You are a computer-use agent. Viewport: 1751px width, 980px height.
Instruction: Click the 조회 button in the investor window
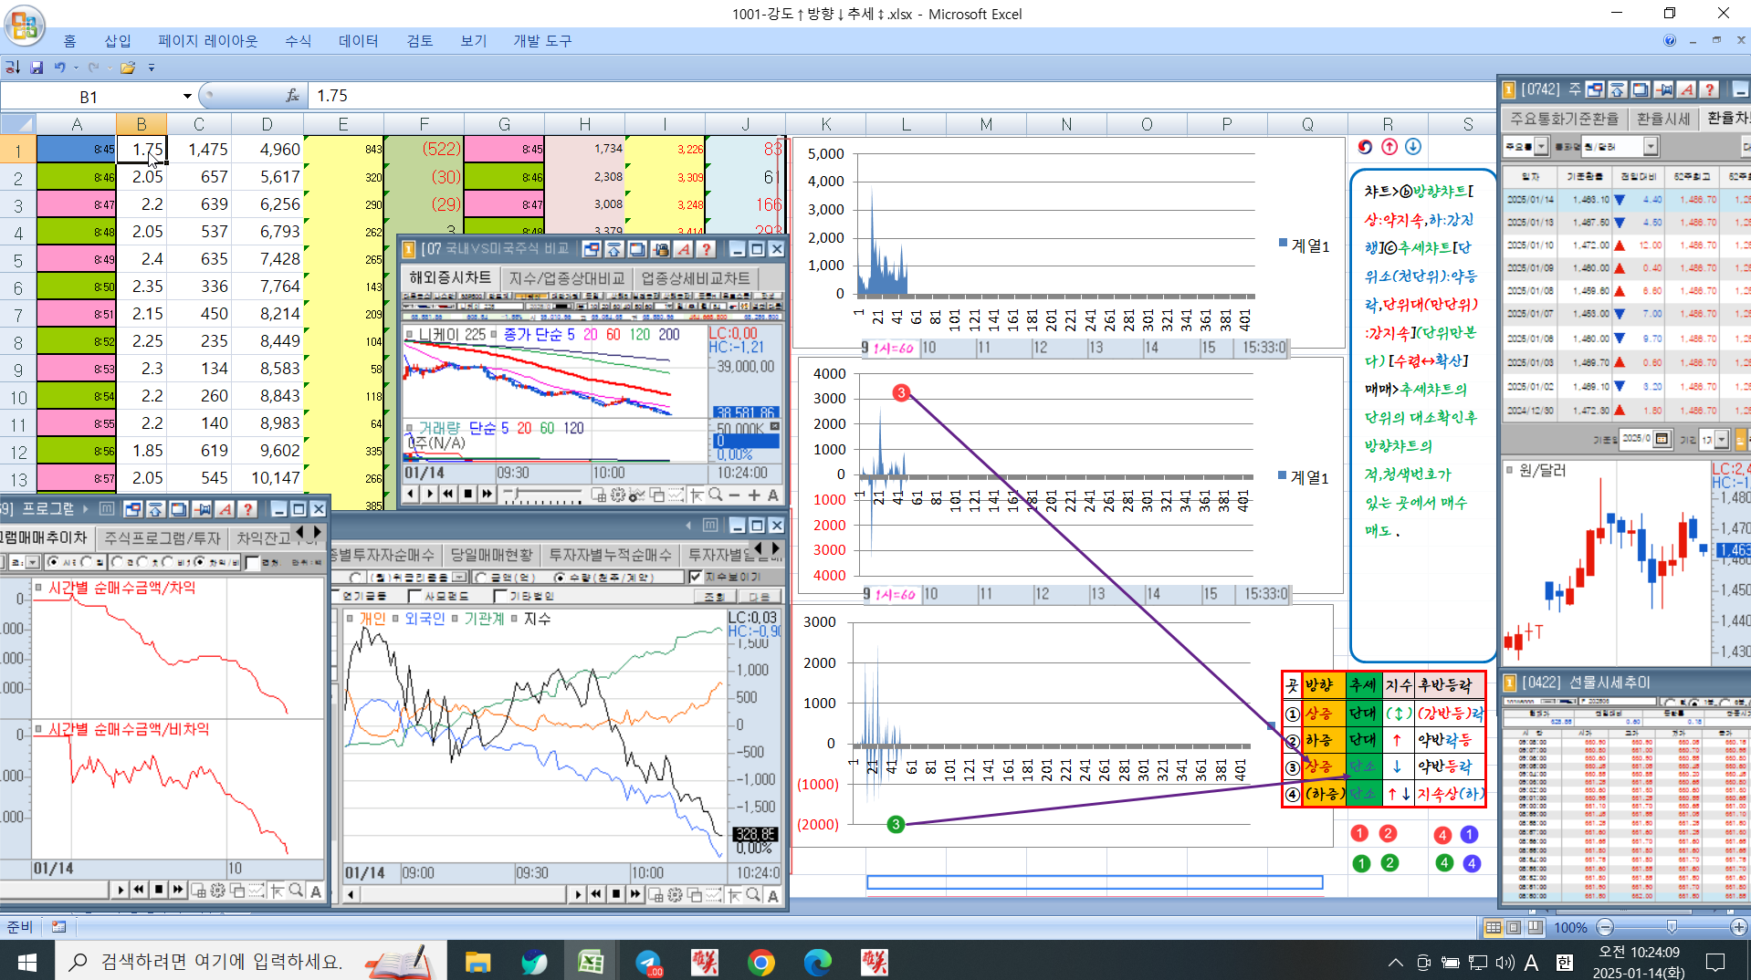[x=715, y=596]
